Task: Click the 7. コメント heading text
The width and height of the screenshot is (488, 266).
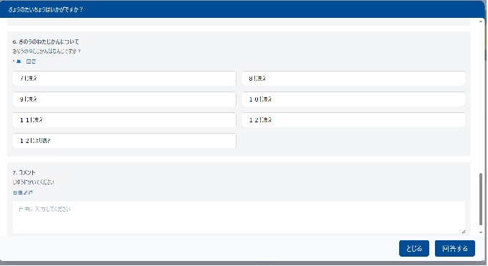Action: 24,172
